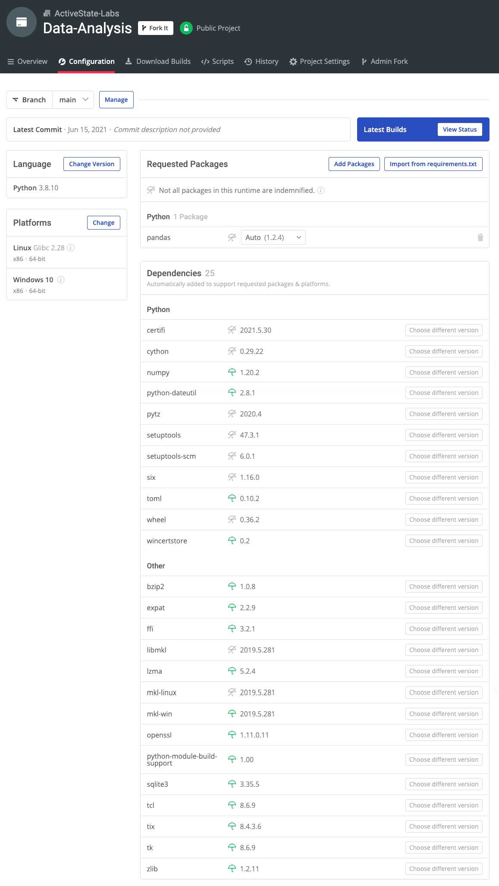
Task: Delete the pandas package with trash icon
Action: tap(480, 237)
